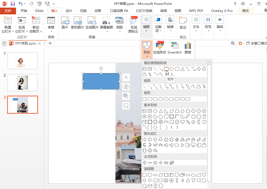Choose the heart shape from basic shapes
Viewport: 267px width, 189px height.
point(183,122)
